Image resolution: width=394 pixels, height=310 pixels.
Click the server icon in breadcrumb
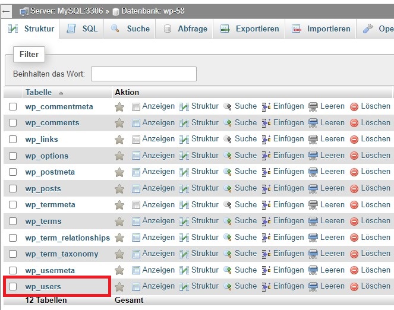click(24, 11)
